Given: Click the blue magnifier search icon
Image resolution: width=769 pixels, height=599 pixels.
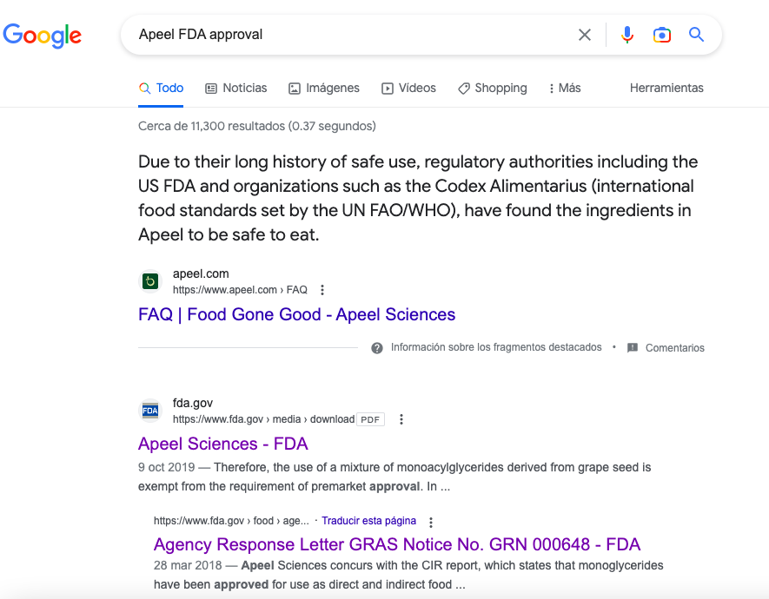Looking at the screenshot, I should pyautogui.click(x=696, y=35).
